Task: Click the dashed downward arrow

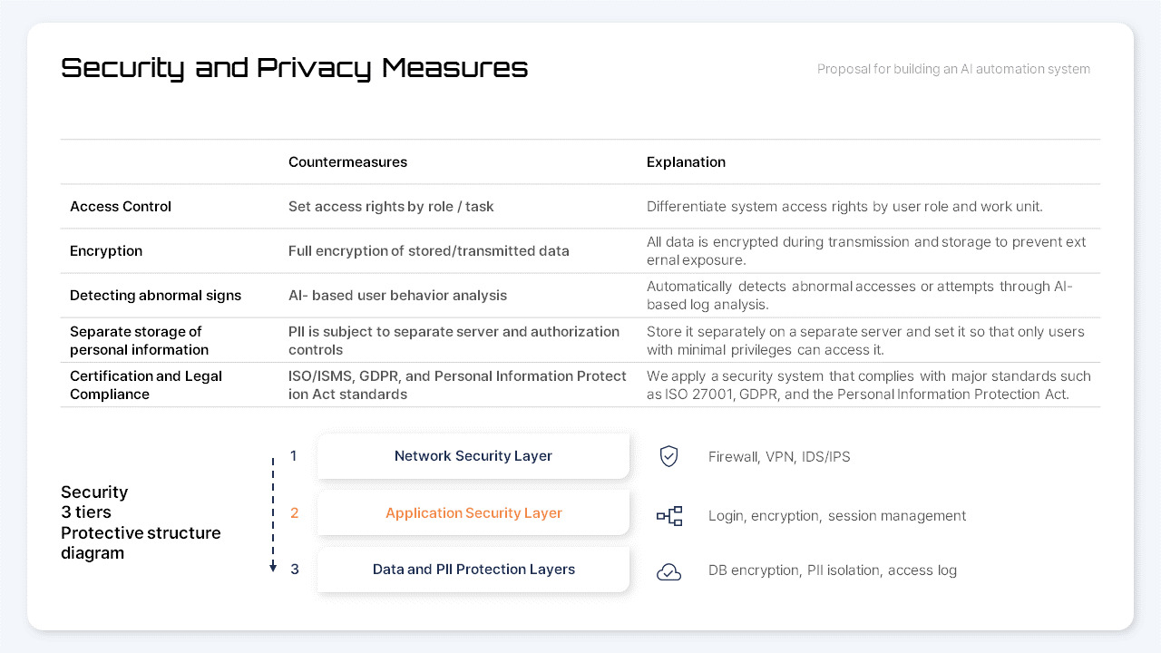Action: tap(273, 514)
